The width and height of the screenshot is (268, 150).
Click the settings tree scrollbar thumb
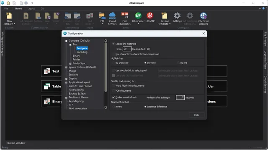click(106, 67)
